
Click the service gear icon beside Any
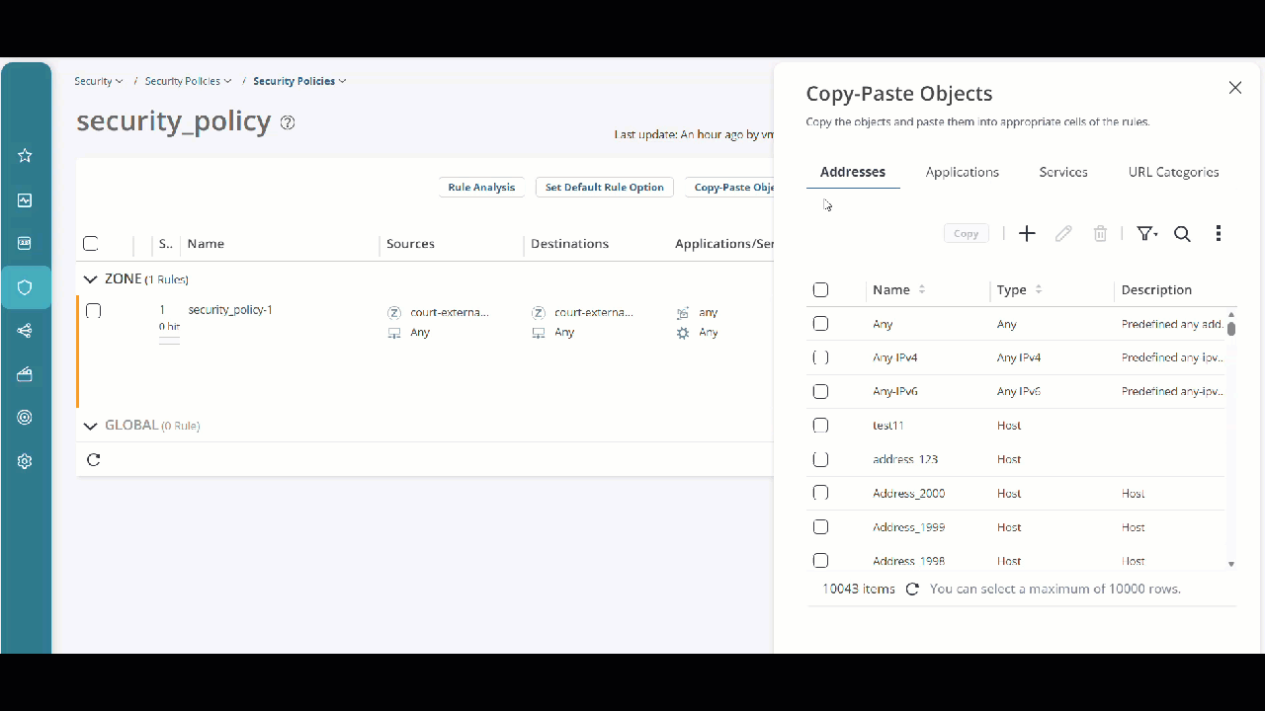coord(683,333)
